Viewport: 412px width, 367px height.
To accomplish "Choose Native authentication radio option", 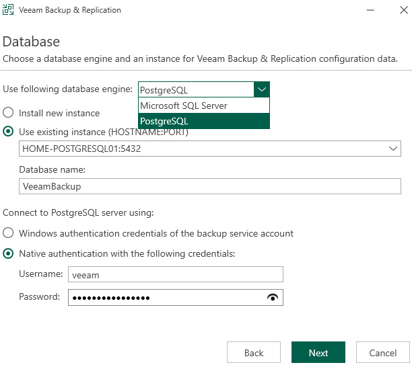I will point(8,253).
